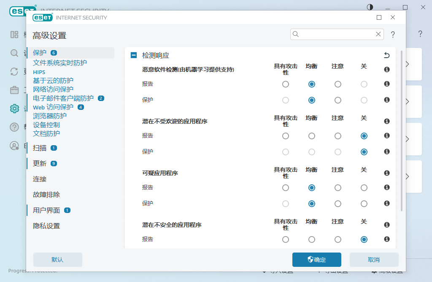Open 设备控制 settings
Image resolution: width=432 pixels, height=282 pixels.
(x=46, y=125)
